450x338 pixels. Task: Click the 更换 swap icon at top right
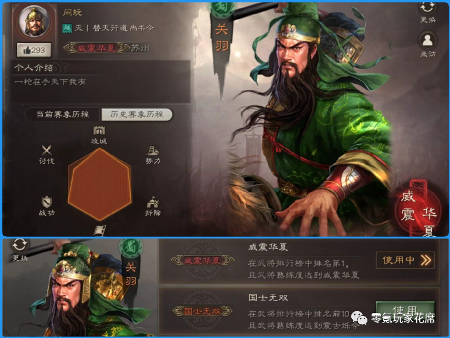[x=427, y=8]
